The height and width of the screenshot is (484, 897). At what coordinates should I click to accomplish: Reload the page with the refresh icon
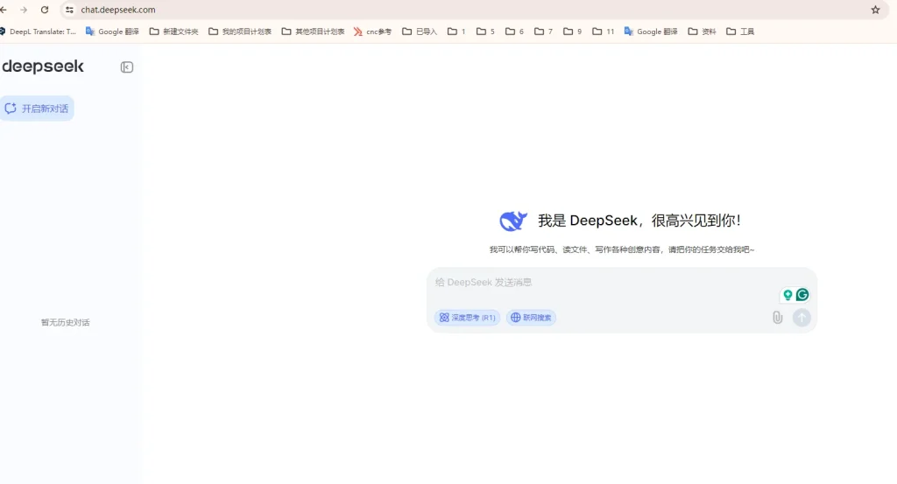[45, 10]
